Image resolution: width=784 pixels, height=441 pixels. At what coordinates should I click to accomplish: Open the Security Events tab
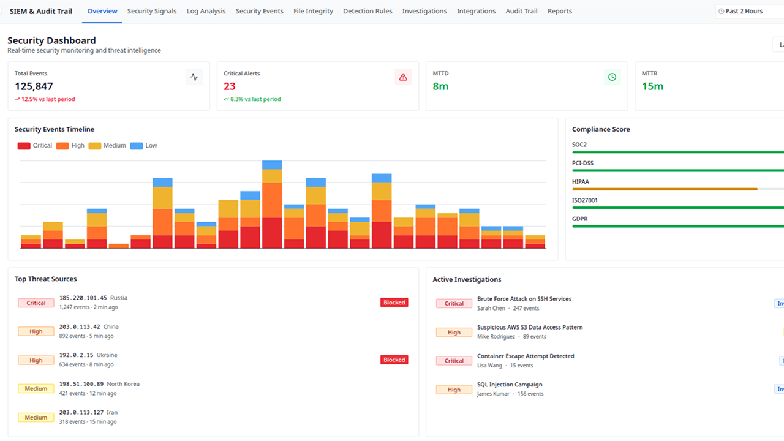pyautogui.click(x=259, y=11)
